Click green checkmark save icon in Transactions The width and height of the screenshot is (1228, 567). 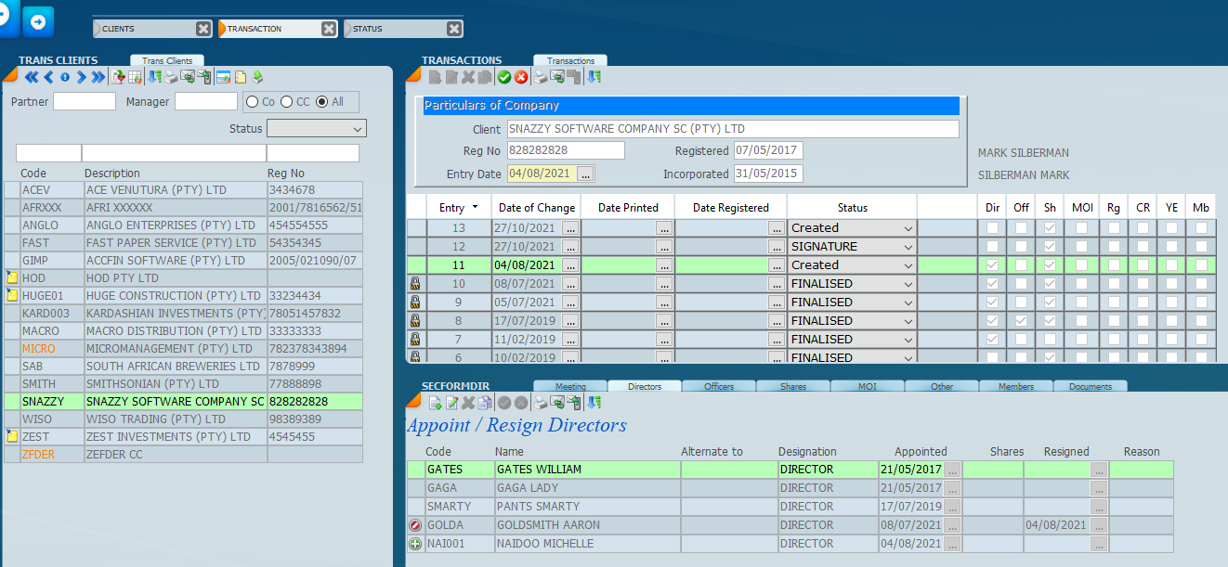503,77
